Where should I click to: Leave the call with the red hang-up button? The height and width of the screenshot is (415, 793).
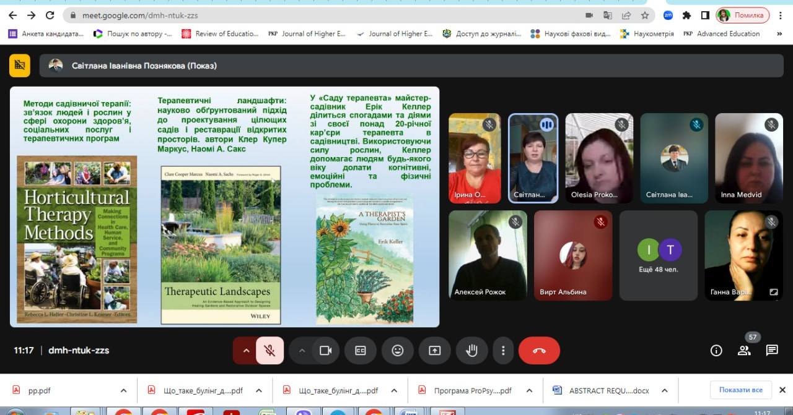[x=539, y=351]
